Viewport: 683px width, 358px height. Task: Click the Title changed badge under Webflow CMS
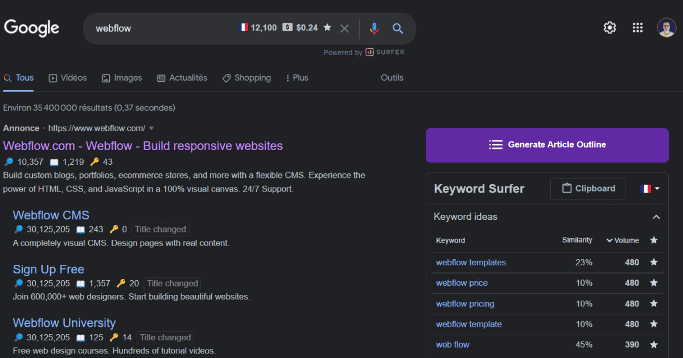161,230
